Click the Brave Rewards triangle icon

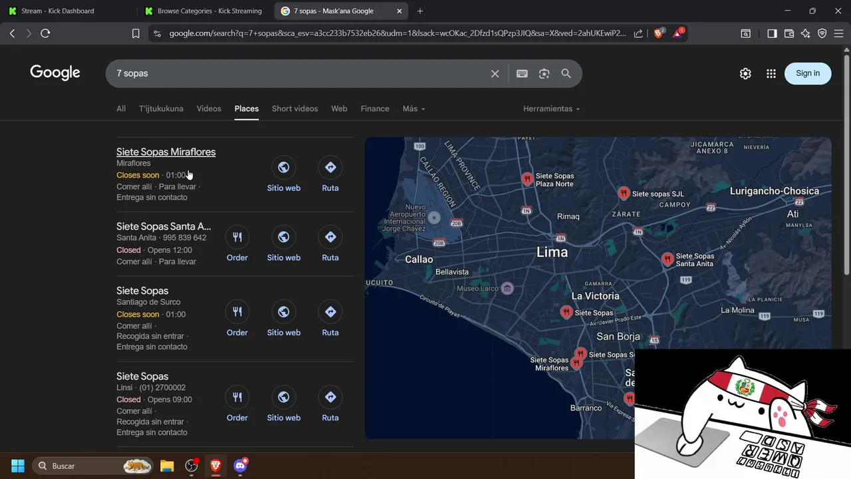[678, 33]
